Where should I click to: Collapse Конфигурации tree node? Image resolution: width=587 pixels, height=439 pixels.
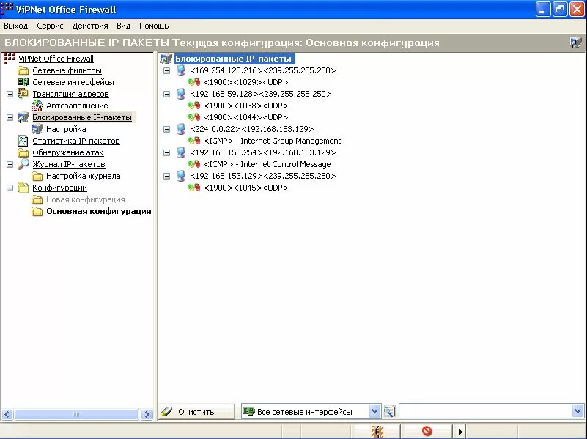tap(10, 188)
